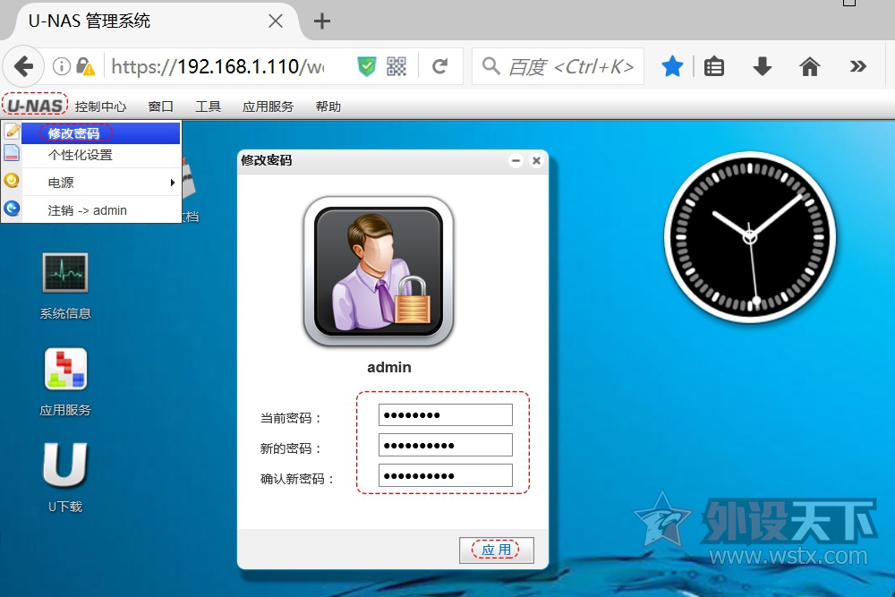Reload the page with the refresh icon
The width and height of the screenshot is (895, 597).
439,67
